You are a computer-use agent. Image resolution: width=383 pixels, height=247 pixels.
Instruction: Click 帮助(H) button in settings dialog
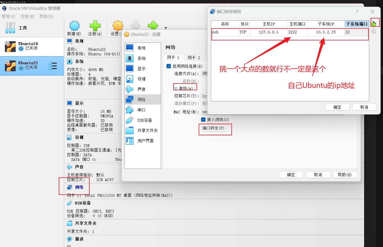click(345, 175)
